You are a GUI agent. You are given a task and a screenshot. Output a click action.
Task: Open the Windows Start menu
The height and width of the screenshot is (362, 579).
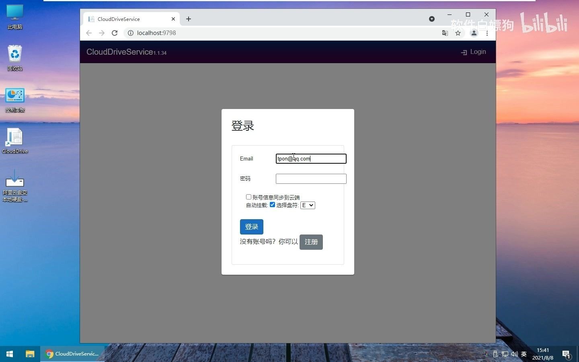click(10, 354)
